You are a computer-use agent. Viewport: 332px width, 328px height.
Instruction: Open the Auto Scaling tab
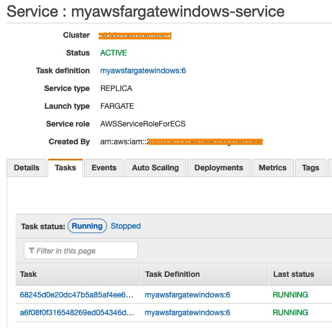click(155, 168)
